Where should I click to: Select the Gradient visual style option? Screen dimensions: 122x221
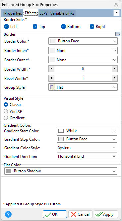[x=6, y=118]
